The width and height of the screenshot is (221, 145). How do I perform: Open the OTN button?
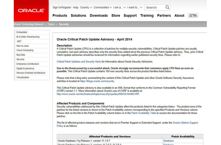coord(193,16)
